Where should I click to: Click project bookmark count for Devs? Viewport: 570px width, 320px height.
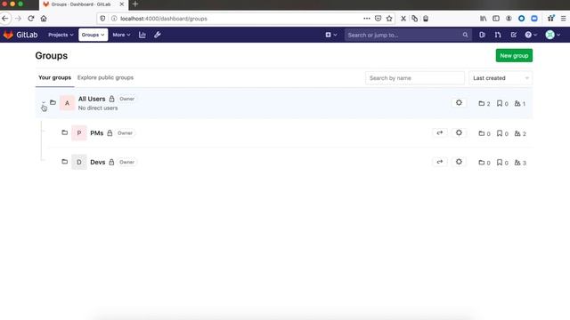pos(502,163)
